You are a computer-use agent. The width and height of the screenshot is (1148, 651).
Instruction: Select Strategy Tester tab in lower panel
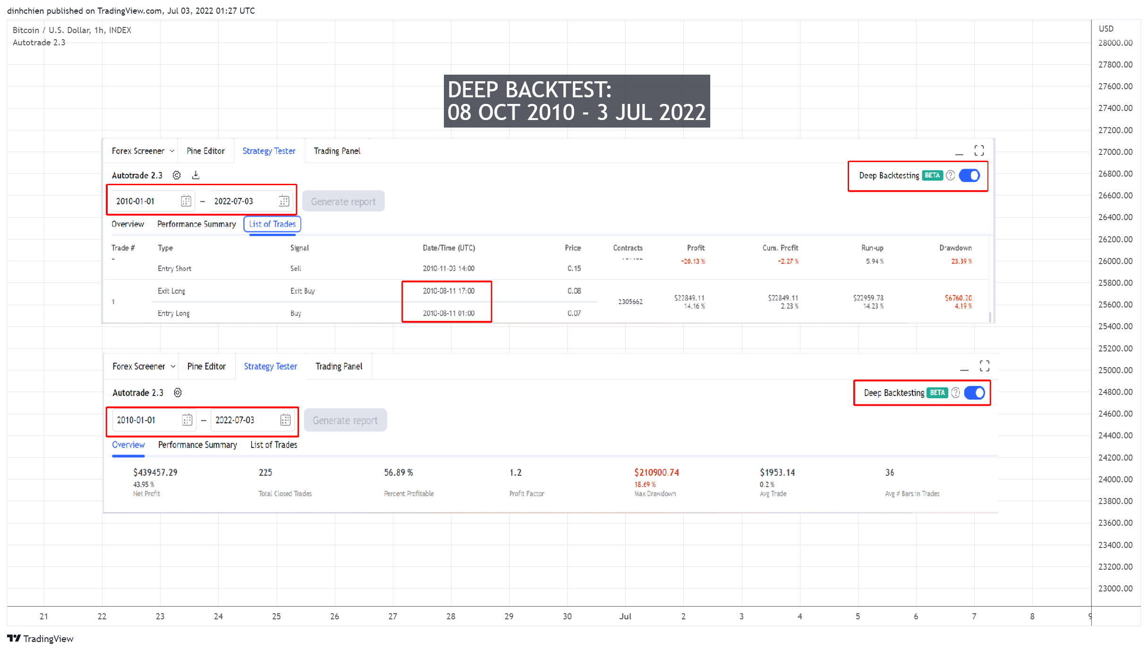pos(271,366)
